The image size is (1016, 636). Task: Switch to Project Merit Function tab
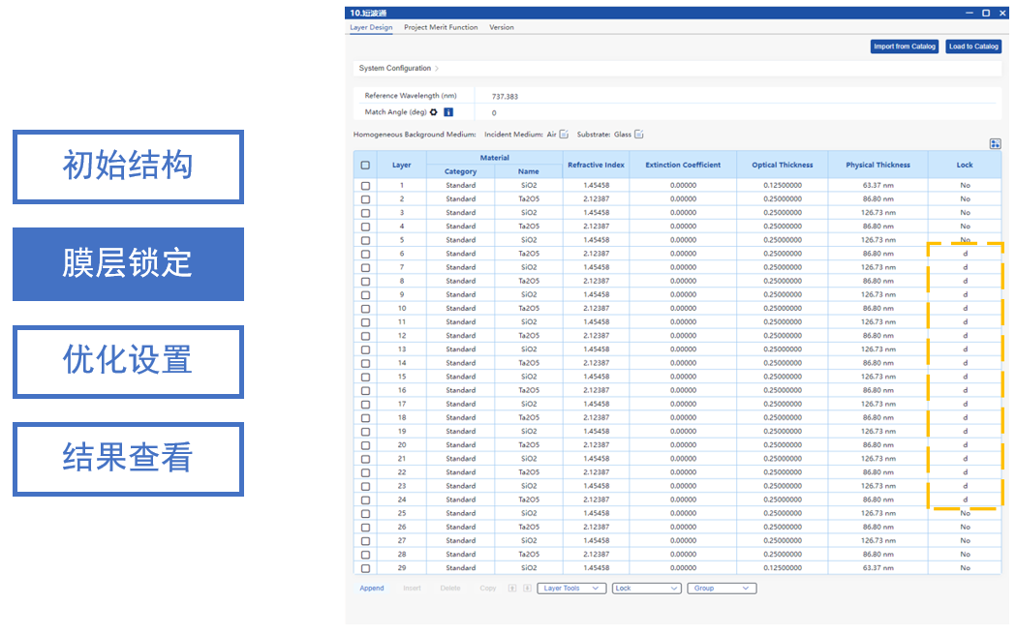[441, 27]
